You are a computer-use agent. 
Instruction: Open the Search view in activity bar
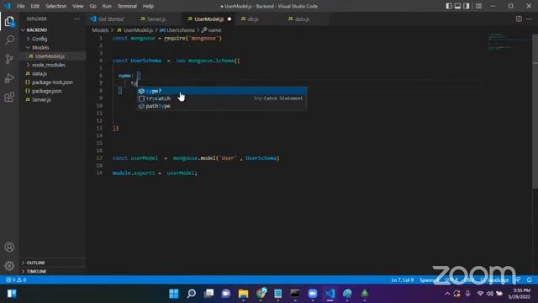(x=9, y=40)
